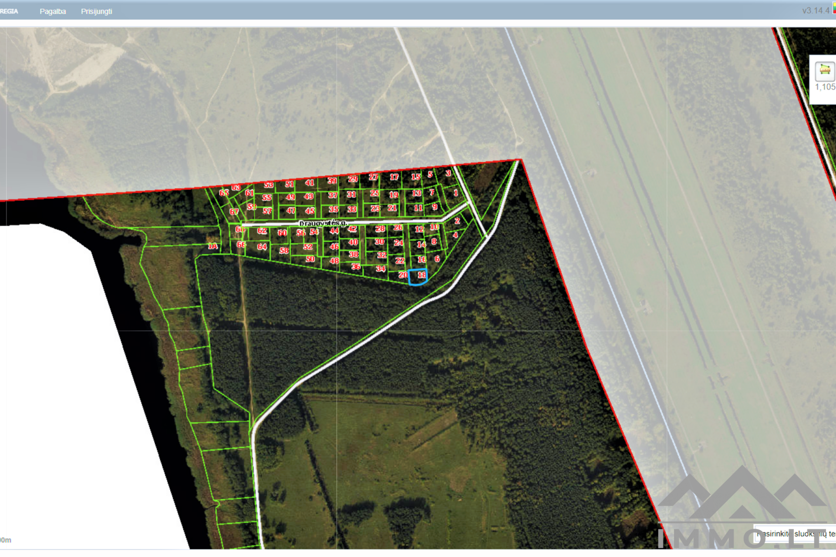
Task: Click the v3.14.4 version text
Action: [816, 10]
